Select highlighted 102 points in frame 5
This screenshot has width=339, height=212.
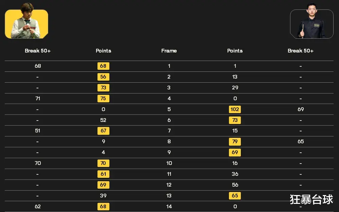coord(235,109)
